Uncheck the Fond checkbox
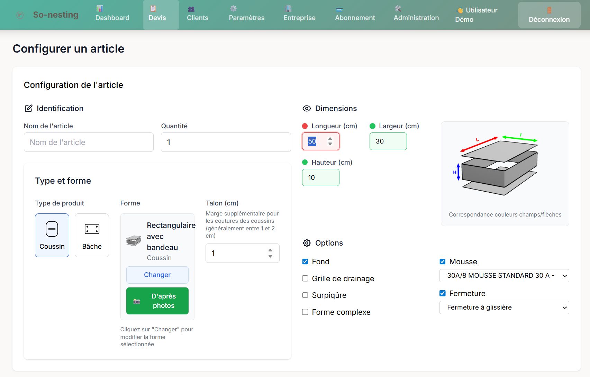Viewport: 590px width, 377px height. point(305,262)
